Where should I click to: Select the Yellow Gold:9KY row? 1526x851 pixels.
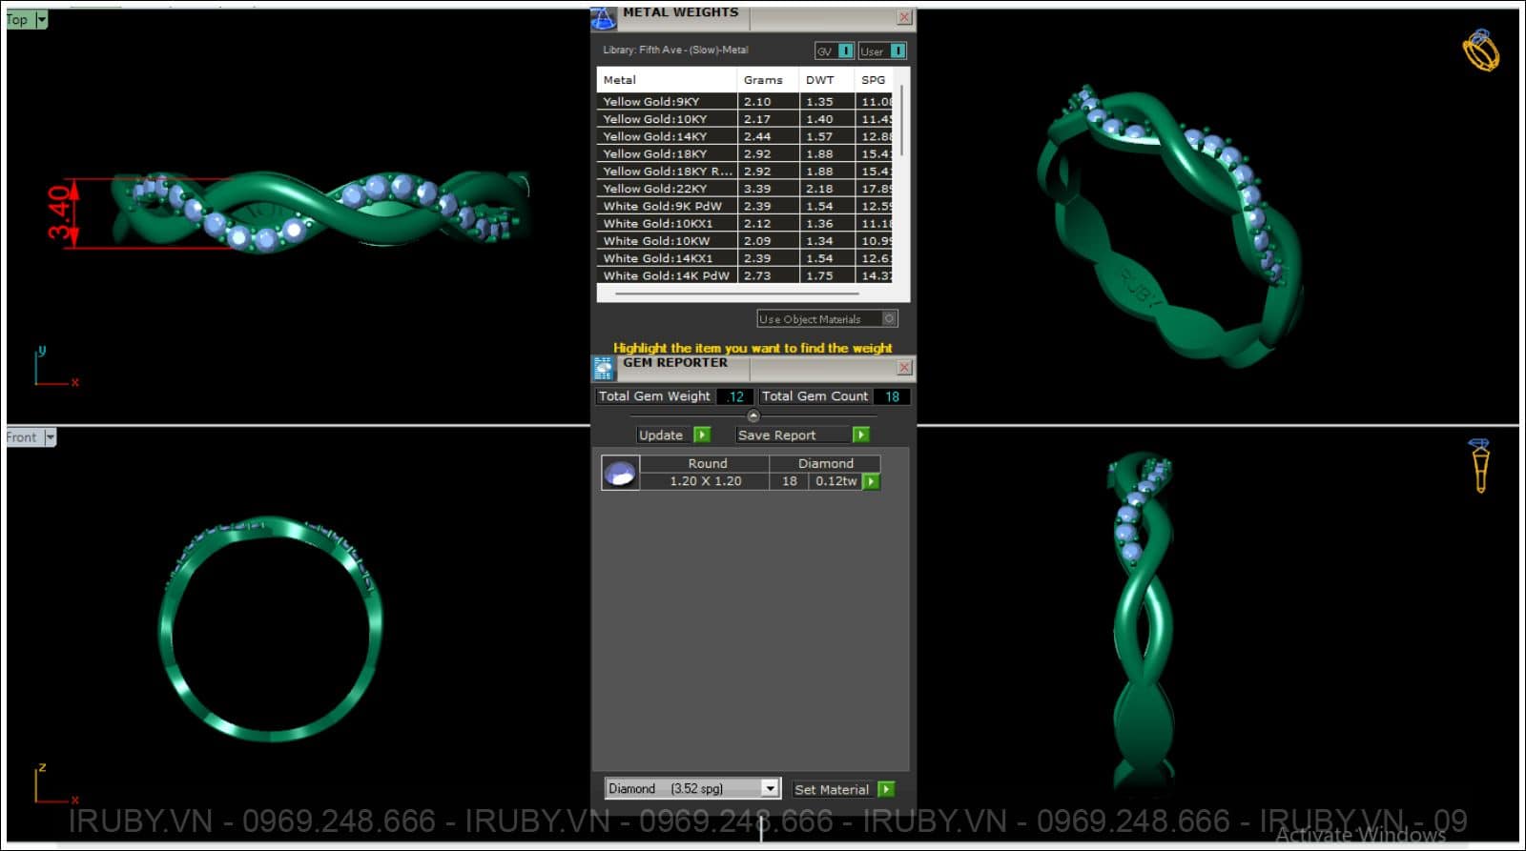tap(745, 102)
